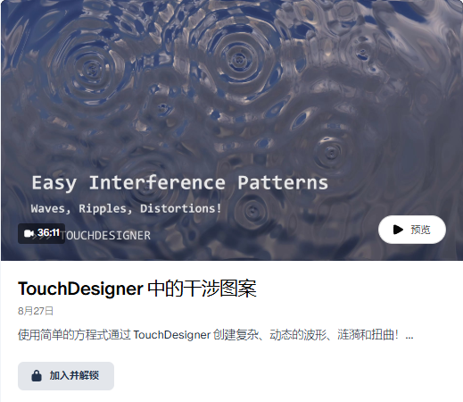Click the lock icon beside 加入并解锁

[x=37, y=376]
